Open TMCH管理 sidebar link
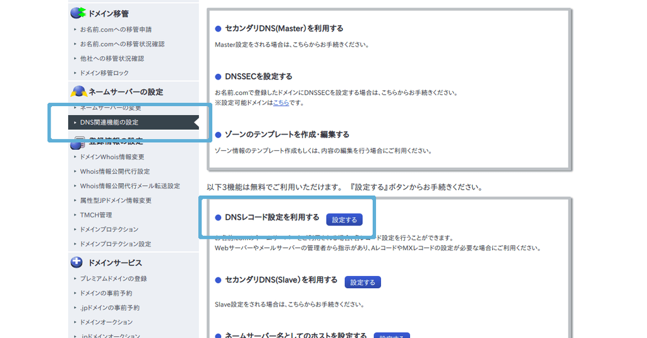 click(96, 215)
